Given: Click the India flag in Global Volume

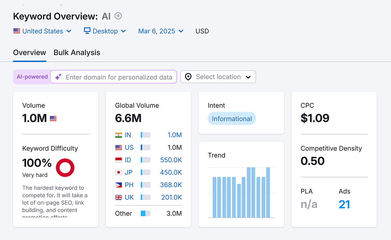Looking at the screenshot, I should click(x=119, y=135).
